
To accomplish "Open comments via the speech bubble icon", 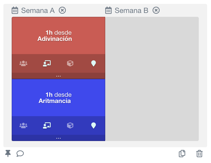I will [x=20, y=154].
